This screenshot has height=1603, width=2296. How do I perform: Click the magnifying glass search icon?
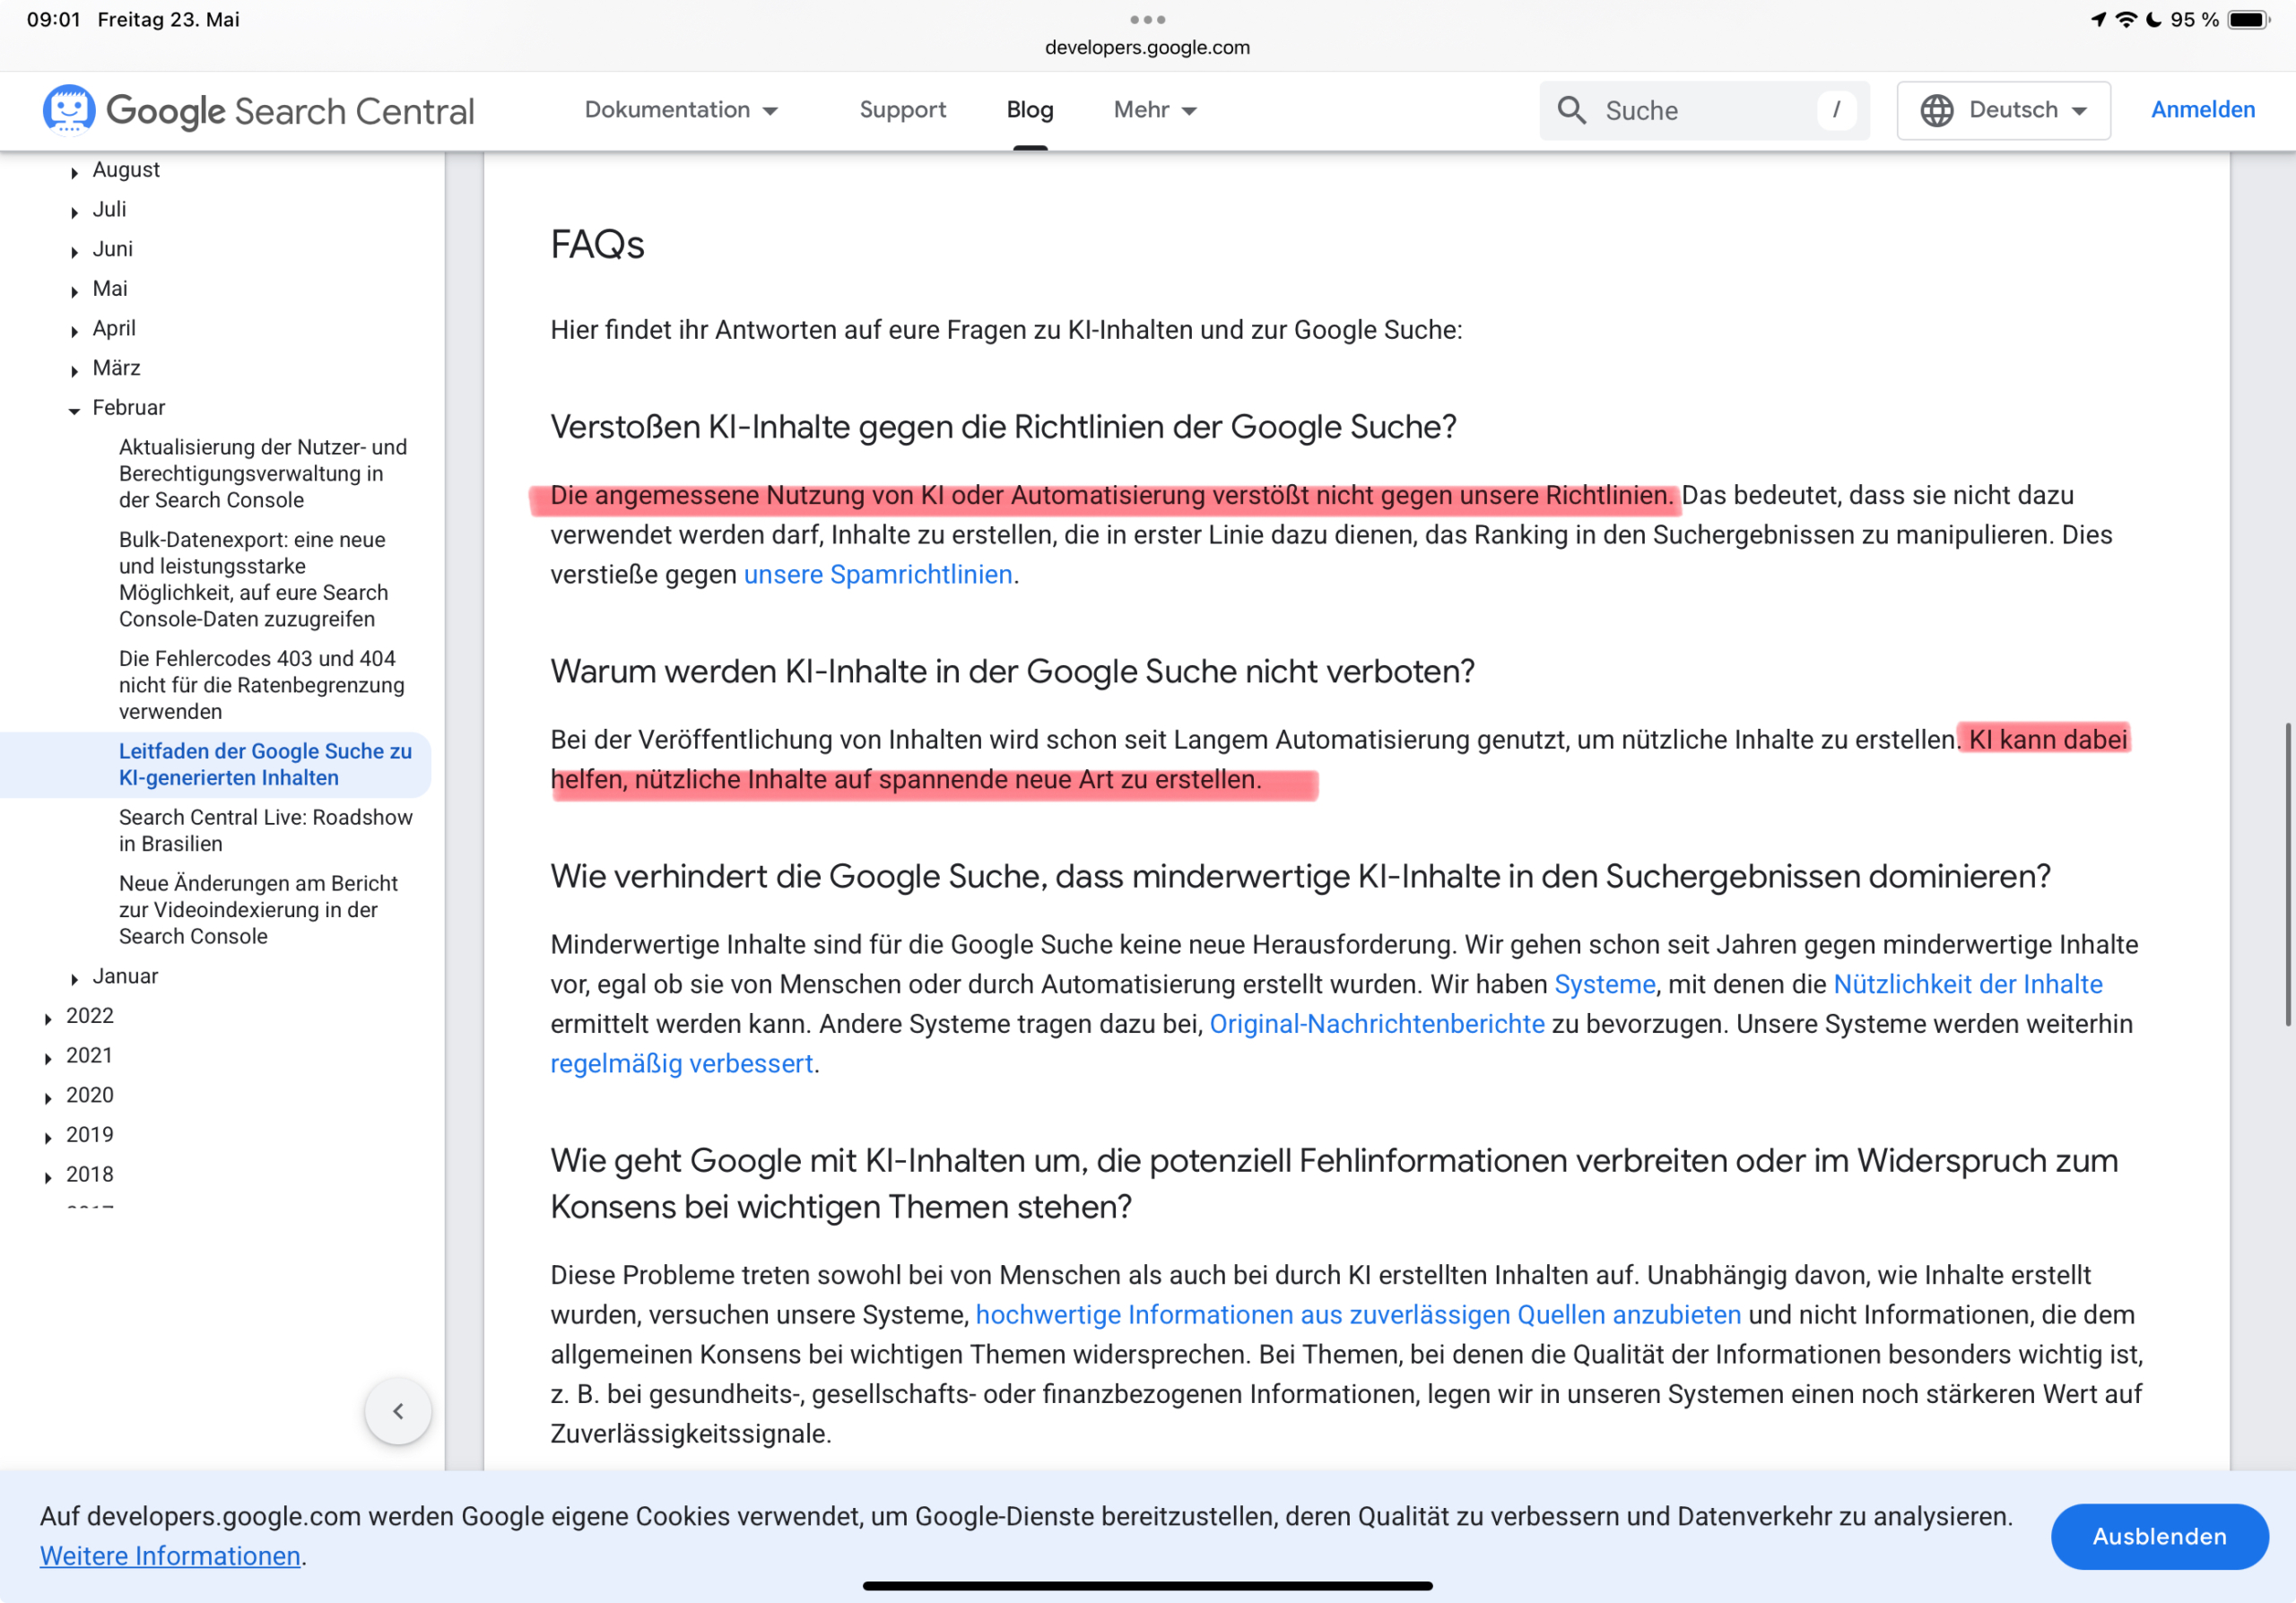coord(1571,110)
